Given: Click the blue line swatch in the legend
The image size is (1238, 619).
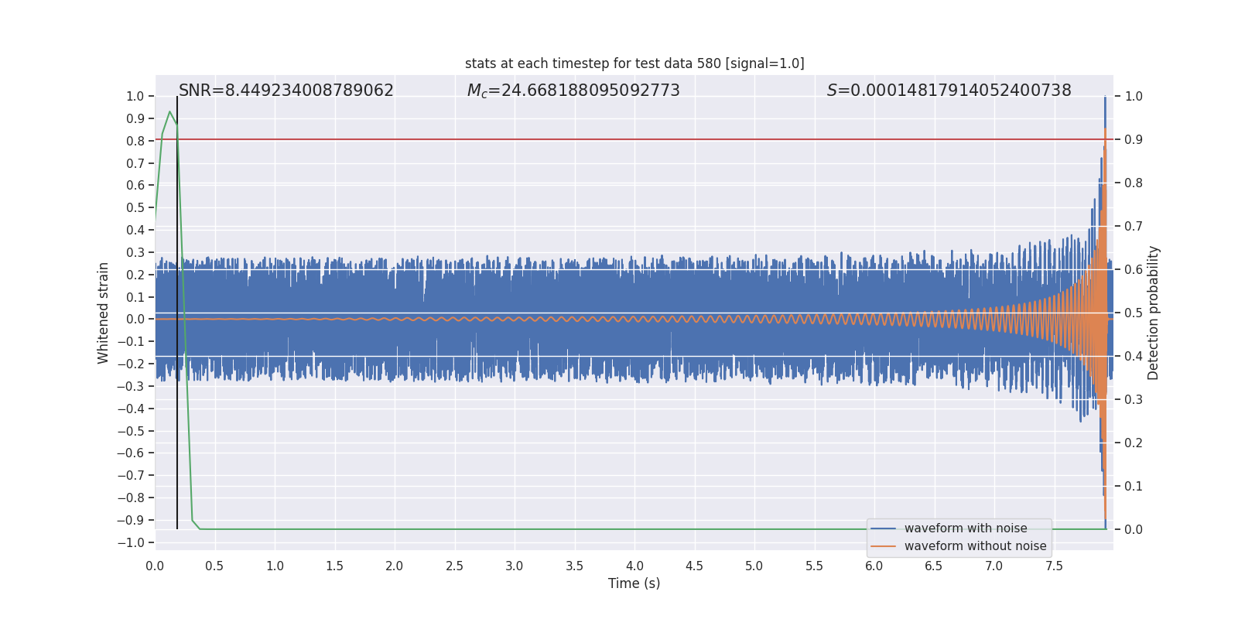Looking at the screenshot, I should click(883, 528).
